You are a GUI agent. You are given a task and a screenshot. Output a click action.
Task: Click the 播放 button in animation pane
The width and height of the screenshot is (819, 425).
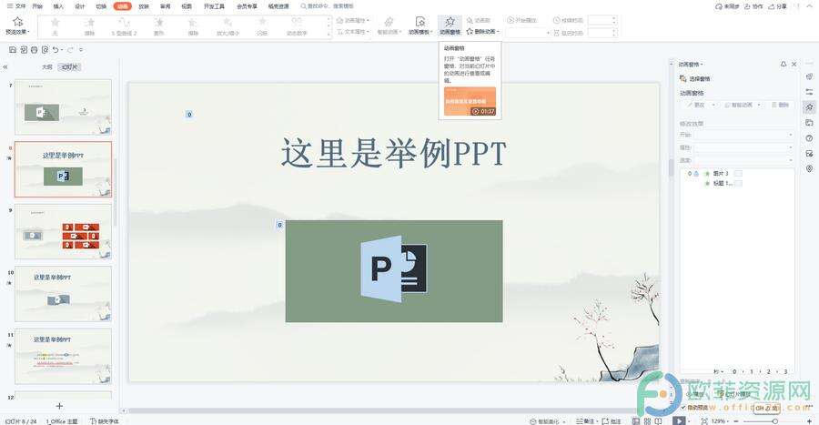click(695, 395)
